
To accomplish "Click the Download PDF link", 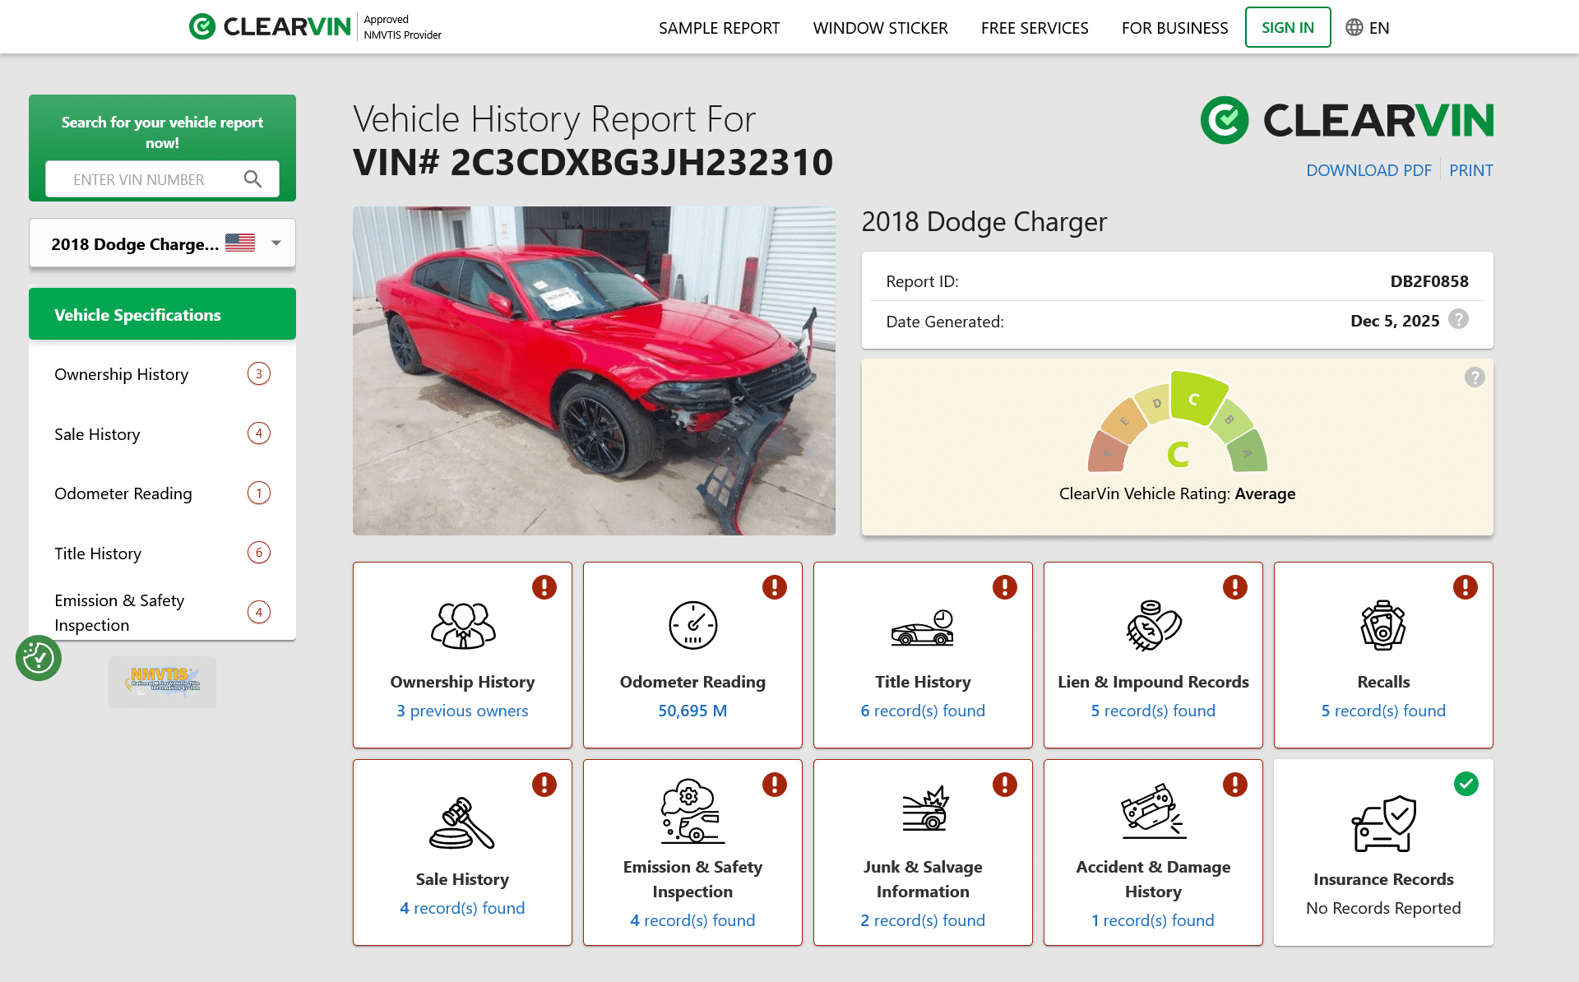I will tap(1368, 170).
